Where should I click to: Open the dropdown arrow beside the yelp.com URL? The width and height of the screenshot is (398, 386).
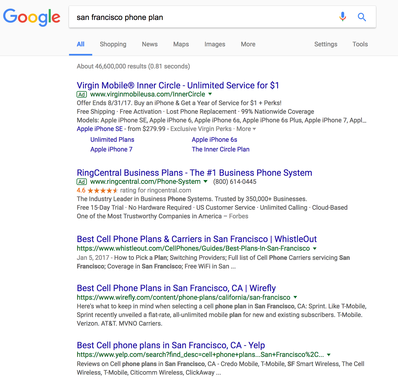(x=329, y=355)
